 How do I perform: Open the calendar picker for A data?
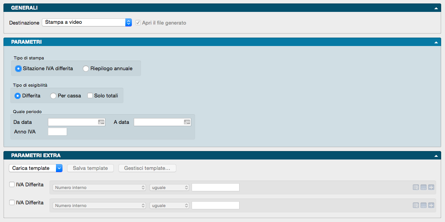[x=187, y=122]
